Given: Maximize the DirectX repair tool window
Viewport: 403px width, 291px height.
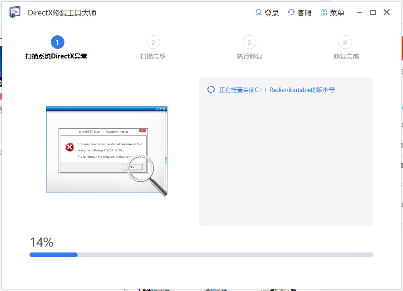Looking at the screenshot, I should coord(373,12).
